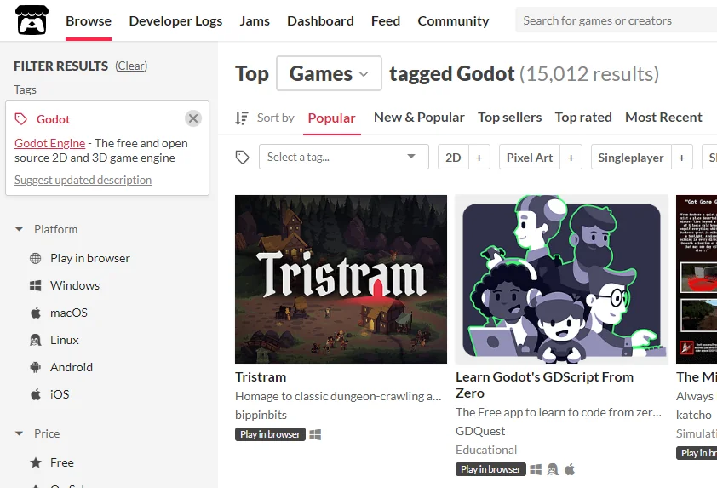The height and width of the screenshot is (488, 717).
Task: Open Developer Logs in navigation
Action: [175, 21]
